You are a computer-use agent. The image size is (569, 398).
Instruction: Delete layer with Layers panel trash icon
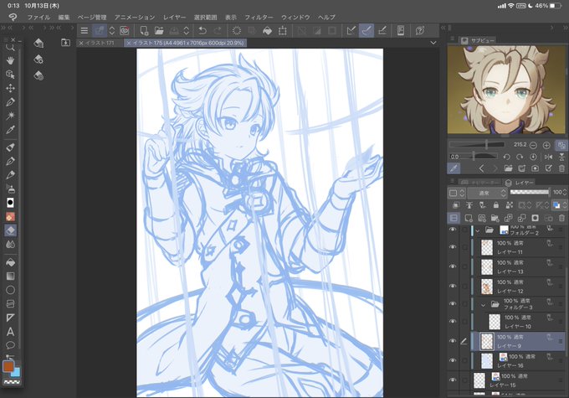pyautogui.click(x=561, y=218)
